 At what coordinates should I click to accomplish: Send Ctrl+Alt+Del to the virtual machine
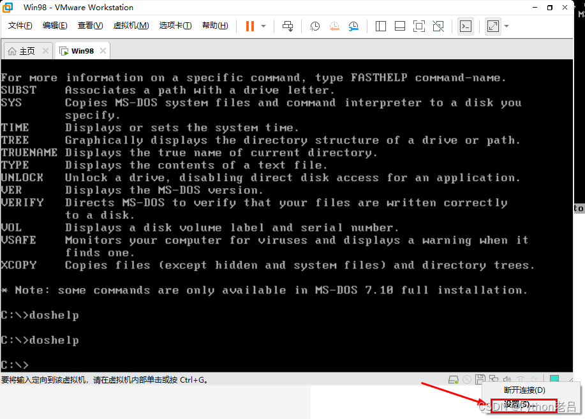288,26
